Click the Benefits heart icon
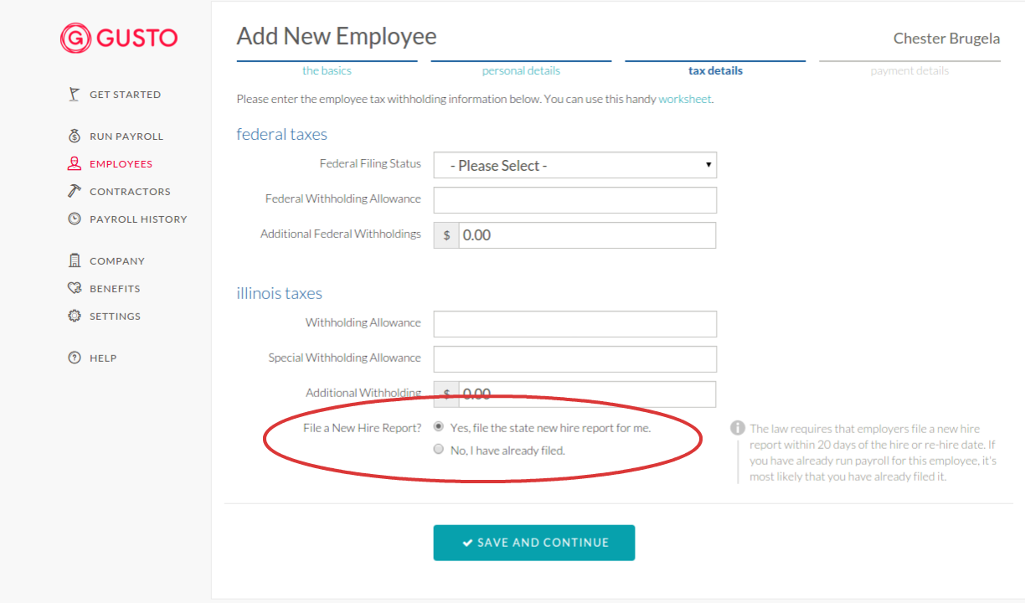Screen dimensions: 1025x603 click(x=74, y=288)
